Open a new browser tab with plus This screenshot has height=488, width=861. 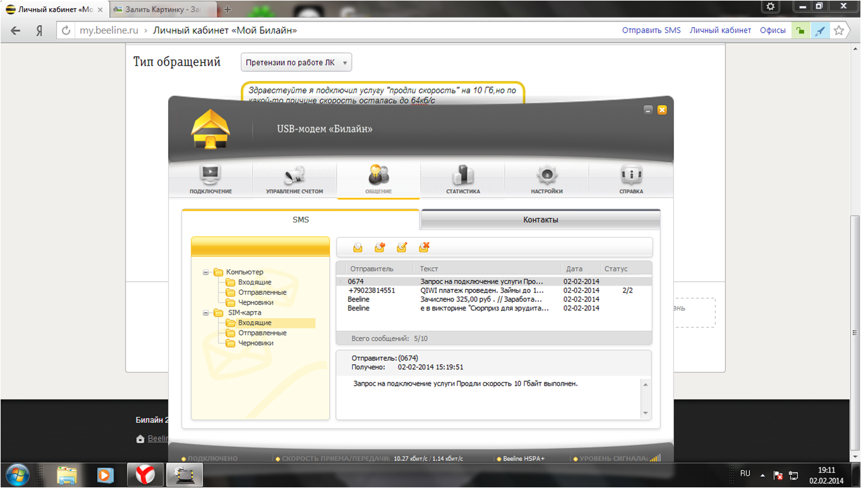pyautogui.click(x=227, y=9)
